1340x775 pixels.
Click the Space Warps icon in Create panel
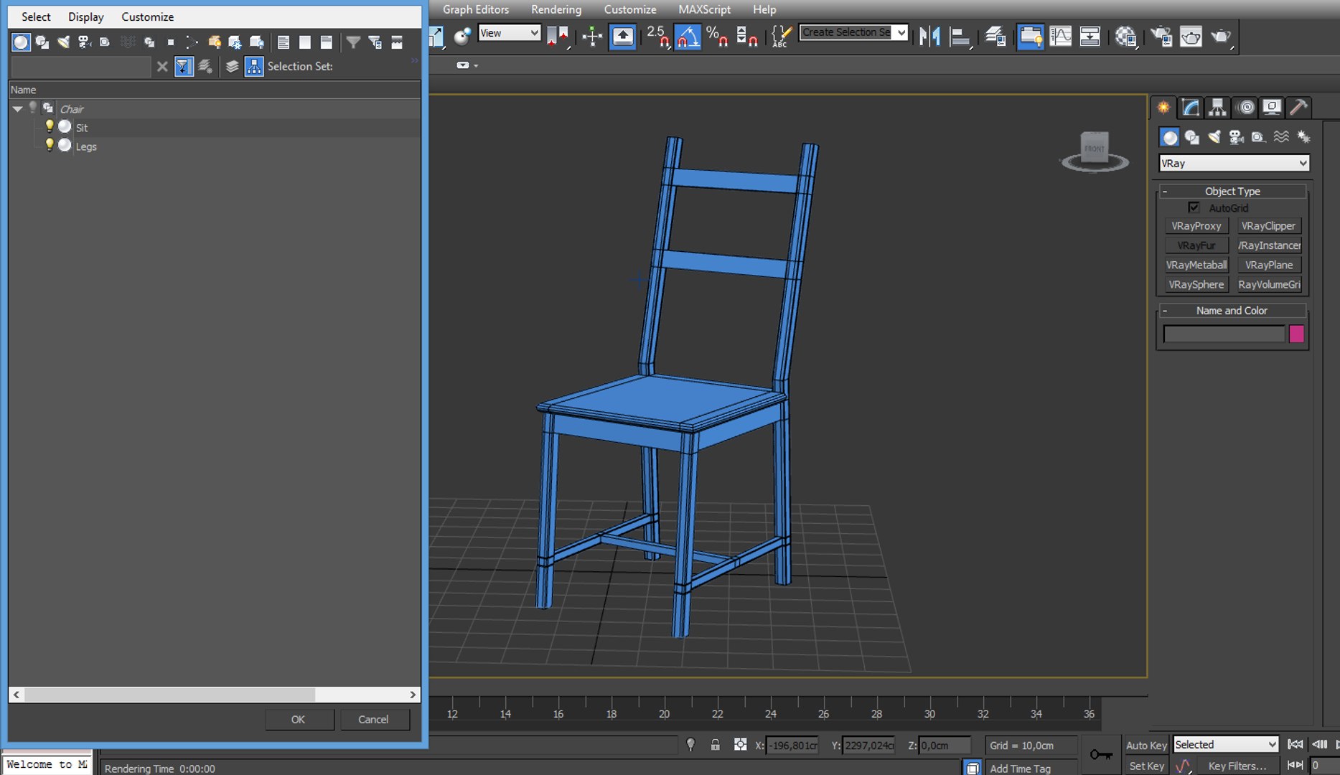(x=1281, y=137)
